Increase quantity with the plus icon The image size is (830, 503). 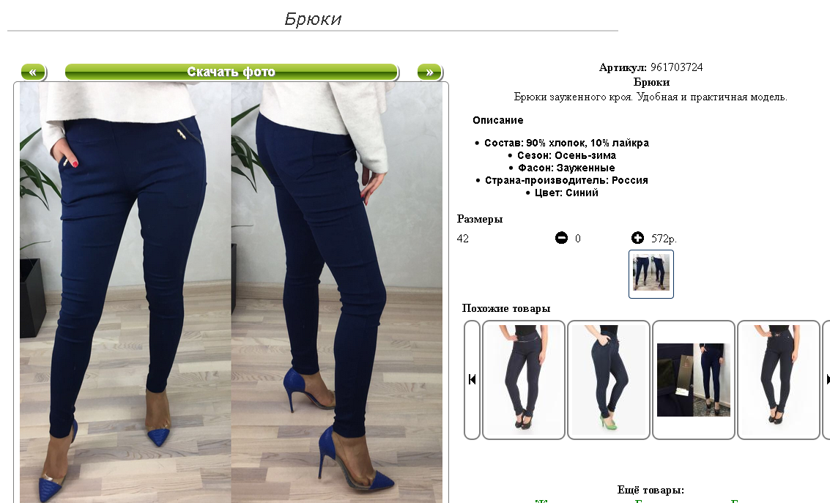[x=637, y=238]
